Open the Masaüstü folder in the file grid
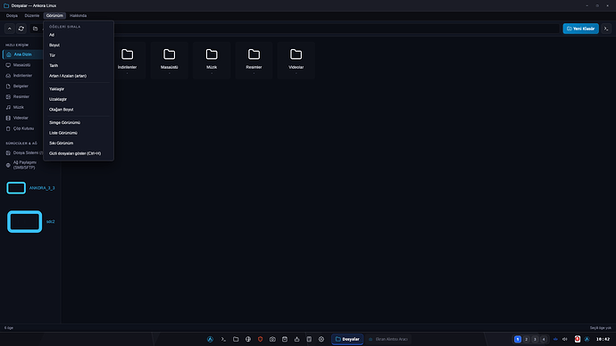The width and height of the screenshot is (616, 346). (x=170, y=61)
